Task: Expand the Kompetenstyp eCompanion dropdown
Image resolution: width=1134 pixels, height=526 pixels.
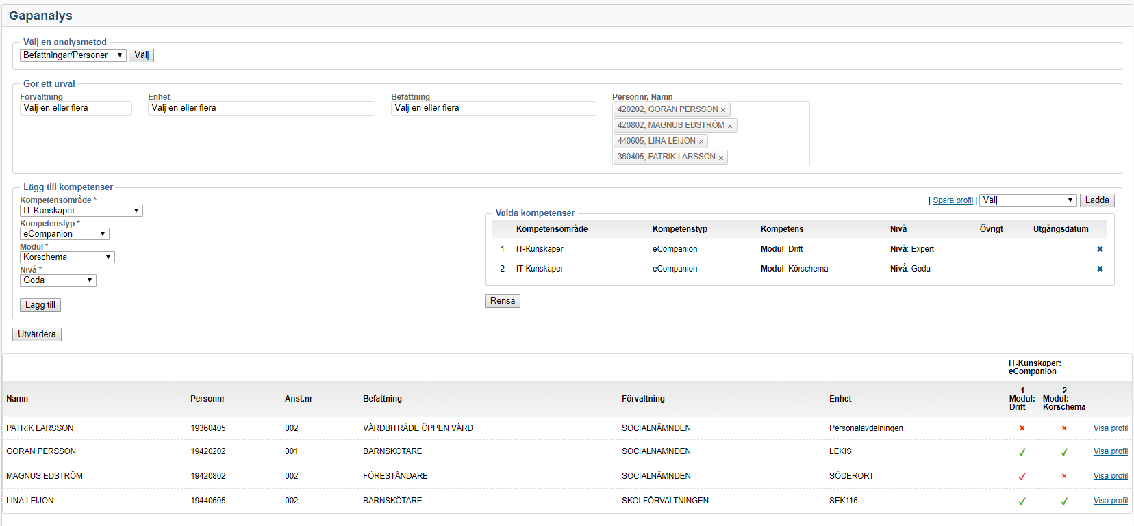Action: point(64,234)
